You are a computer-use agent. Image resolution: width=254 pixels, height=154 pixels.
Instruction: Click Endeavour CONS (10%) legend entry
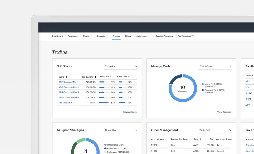point(117,152)
